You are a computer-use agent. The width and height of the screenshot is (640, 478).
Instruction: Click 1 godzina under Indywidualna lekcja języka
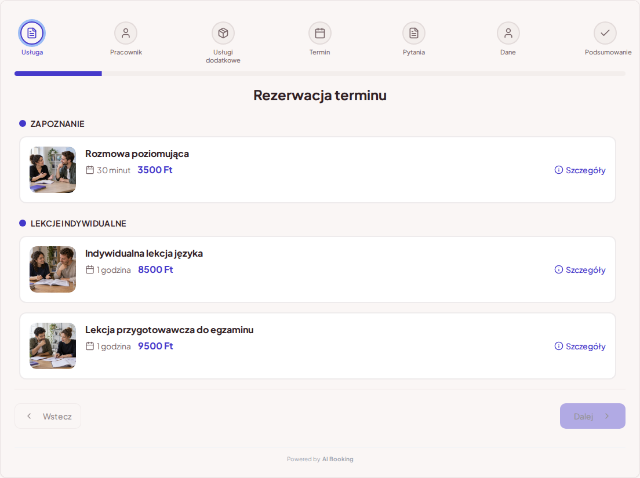click(x=114, y=270)
